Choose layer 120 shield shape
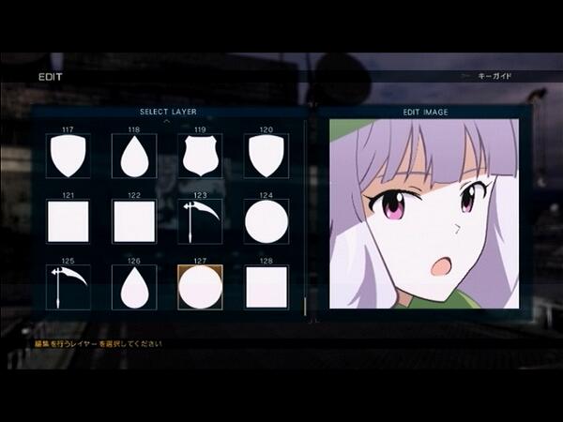The height and width of the screenshot is (422, 563). coord(266,156)
